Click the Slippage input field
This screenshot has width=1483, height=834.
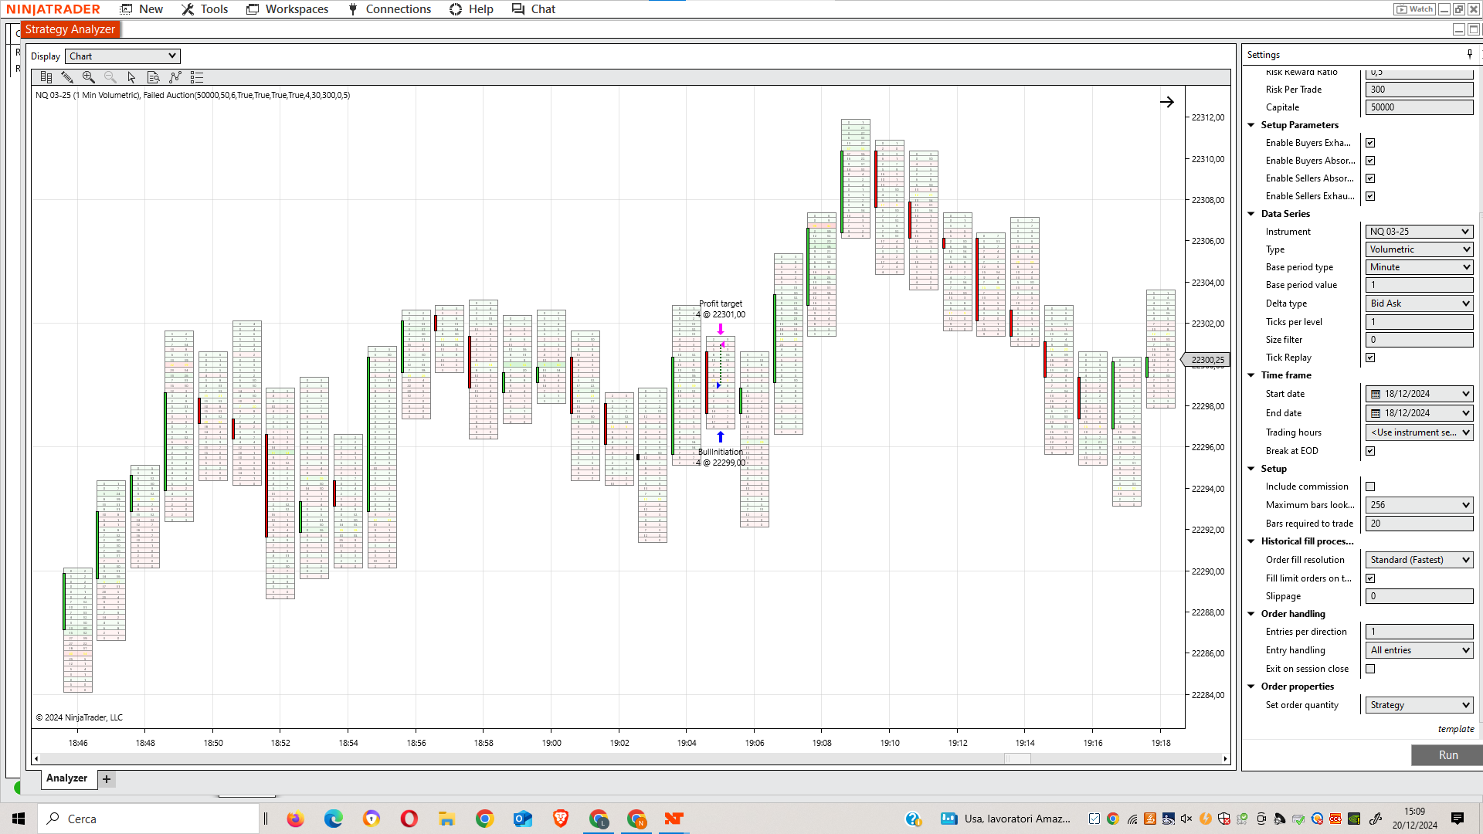[x=1419, y=596]
